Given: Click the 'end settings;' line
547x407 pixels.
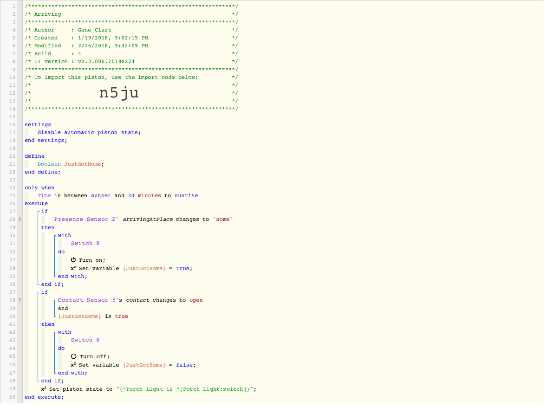Looking at the screenshot, I should (46, 140).
